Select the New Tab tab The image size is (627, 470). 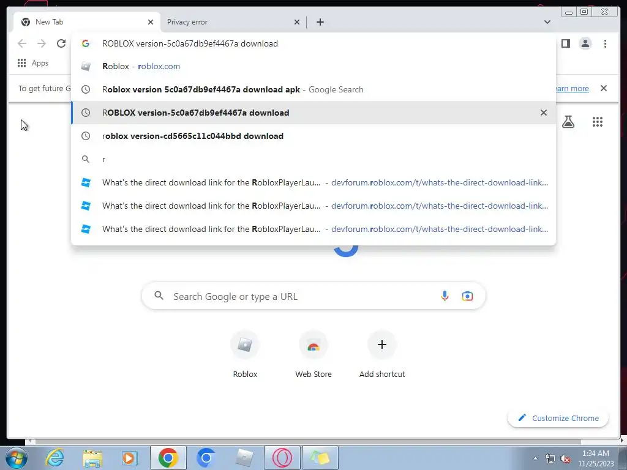click(87, 22)
